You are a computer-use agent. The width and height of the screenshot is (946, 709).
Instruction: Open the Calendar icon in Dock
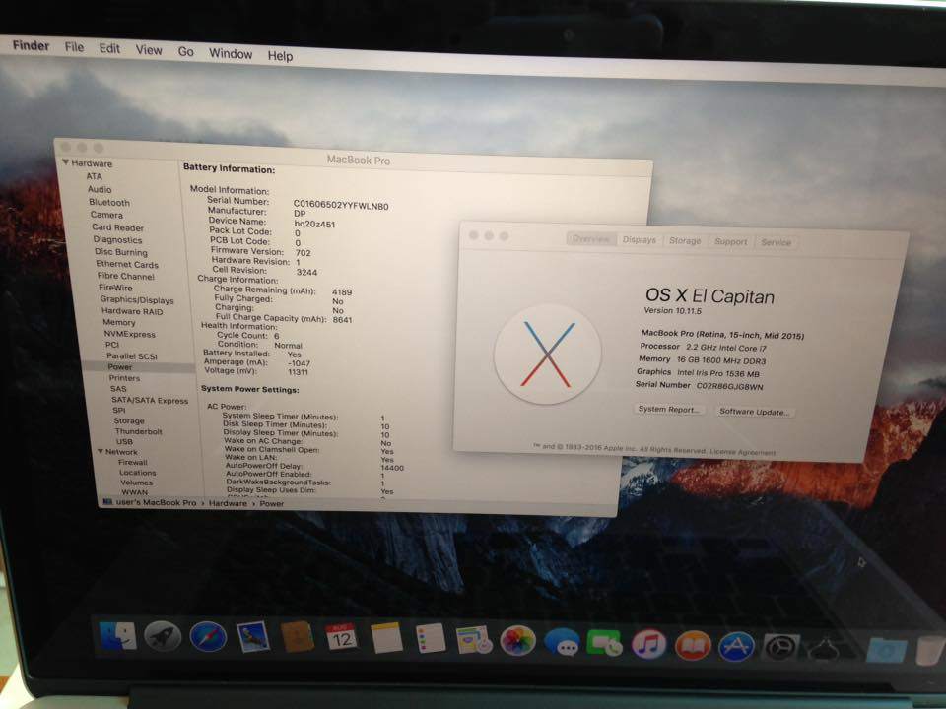click(342, 638)
